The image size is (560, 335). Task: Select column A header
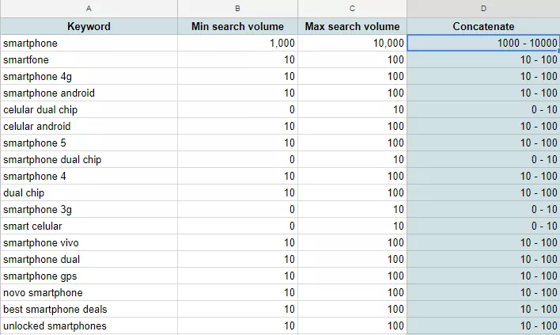(x=89, y=9)
